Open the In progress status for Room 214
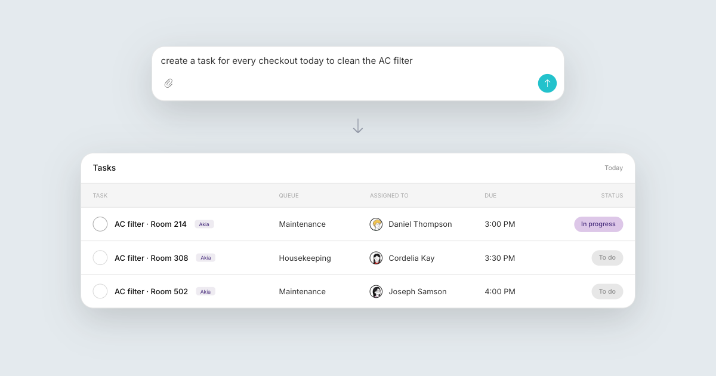This screenshot has height=376, width=716. (598, 224)
